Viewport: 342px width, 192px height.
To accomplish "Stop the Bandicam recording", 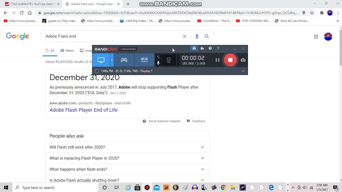I will click(230, 60).
